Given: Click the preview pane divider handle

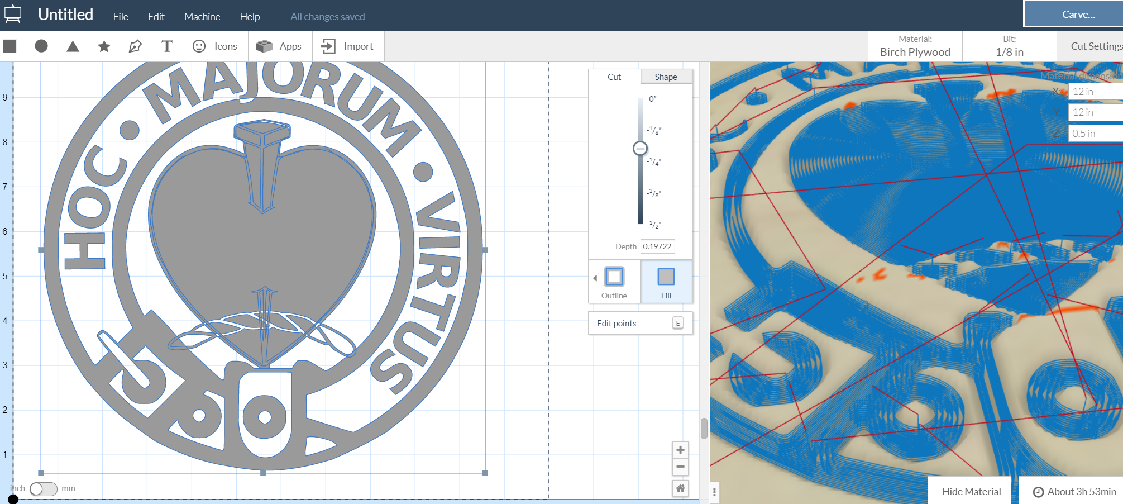Looking at the screenshot, I should 714,492.
